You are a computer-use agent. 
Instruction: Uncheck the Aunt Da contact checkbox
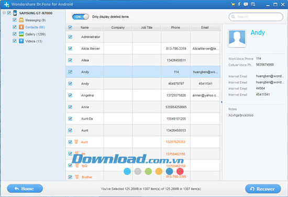pyautogui.click(x=70, y=119)
